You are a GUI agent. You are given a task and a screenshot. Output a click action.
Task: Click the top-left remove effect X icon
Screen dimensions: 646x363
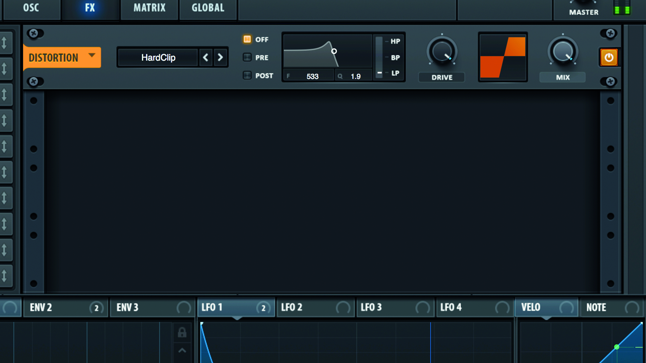[x=34, y=33]
